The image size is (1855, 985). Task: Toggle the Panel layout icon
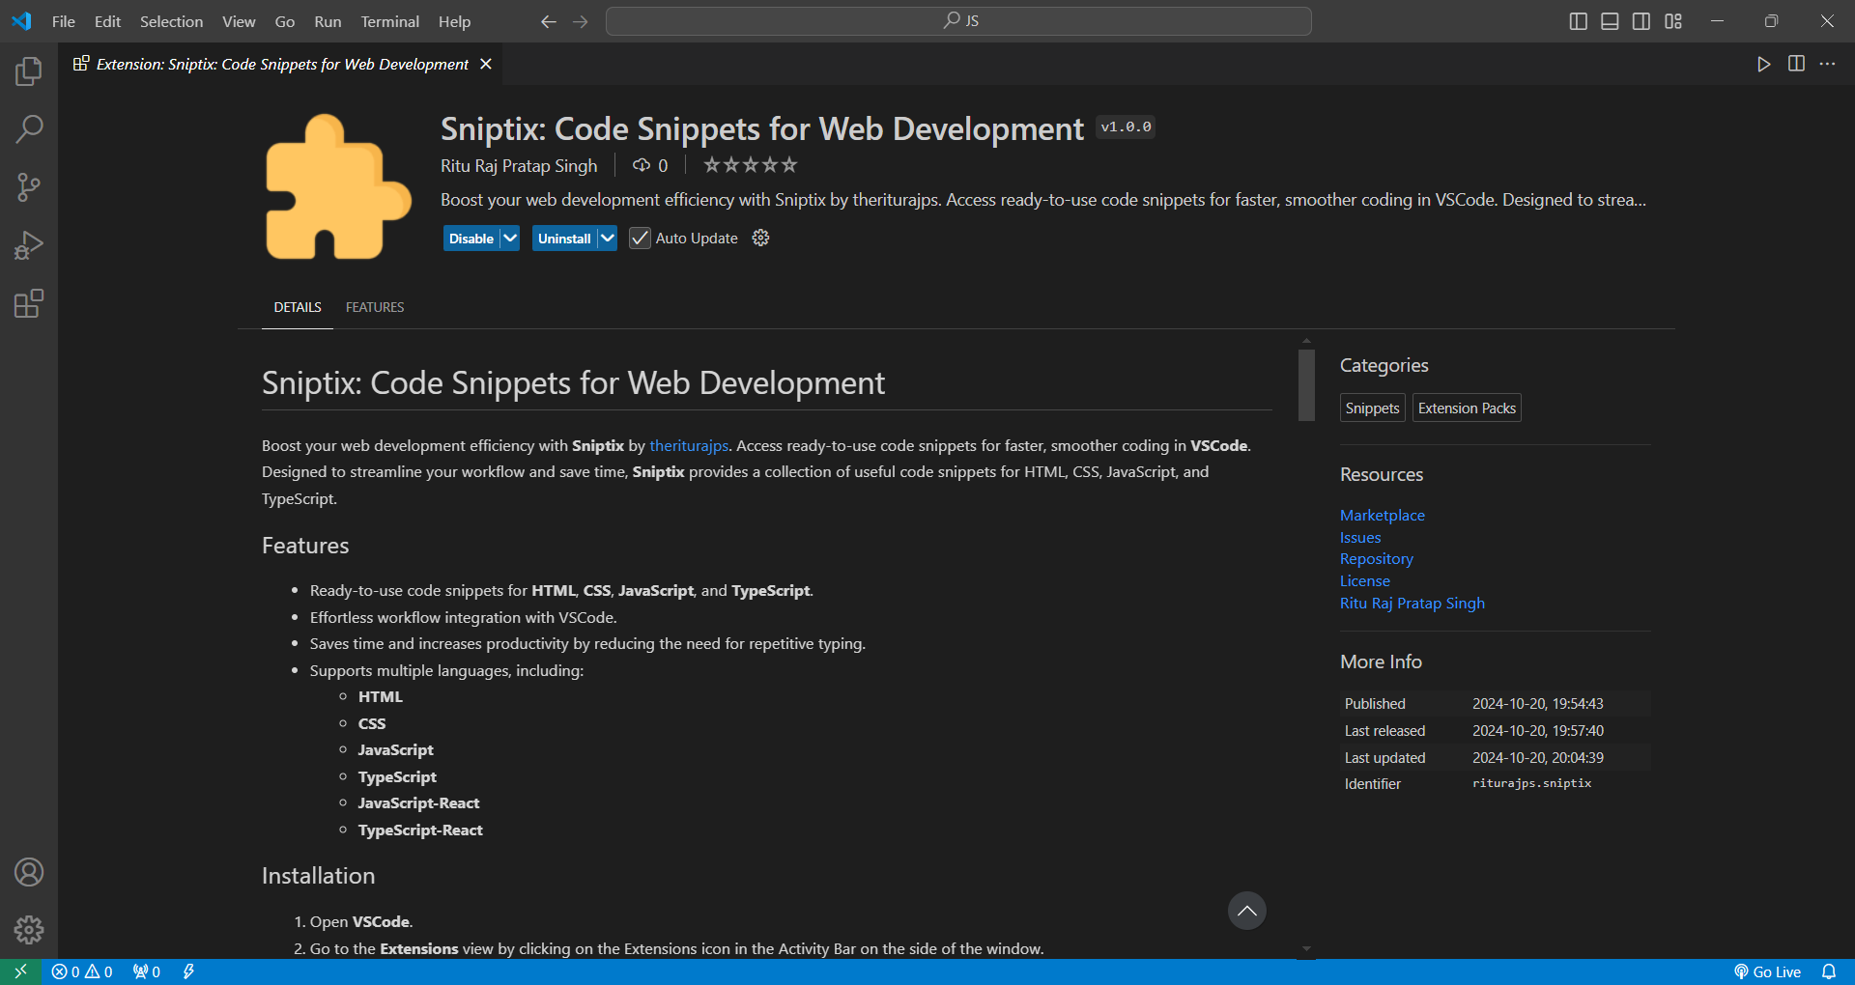tap(1610, 21)
